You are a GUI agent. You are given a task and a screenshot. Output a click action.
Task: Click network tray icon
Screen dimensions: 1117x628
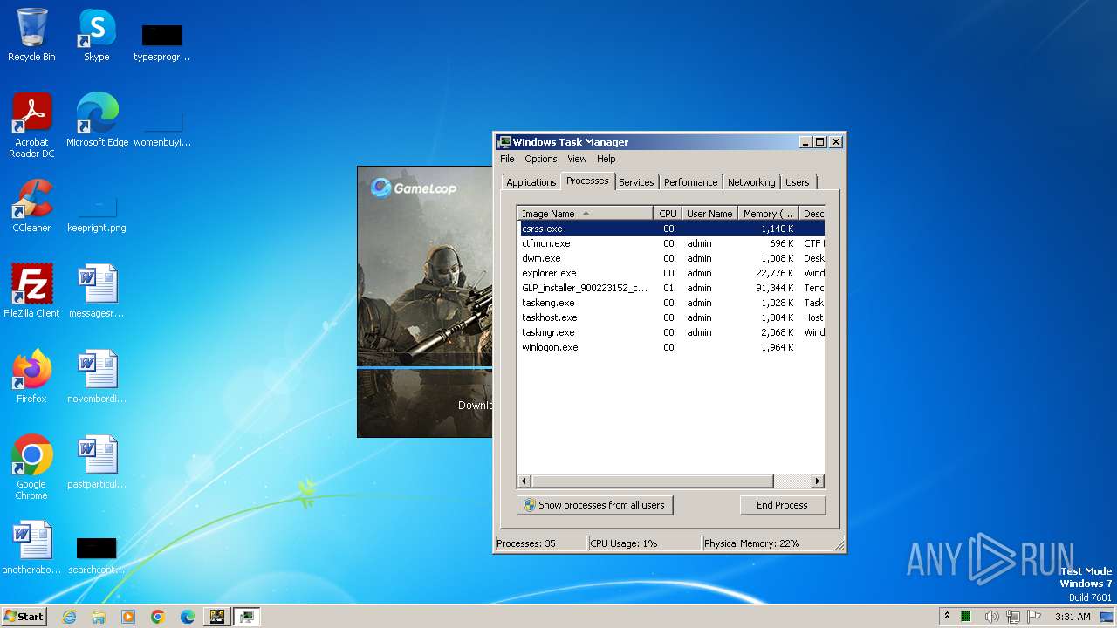point(1013,617)
